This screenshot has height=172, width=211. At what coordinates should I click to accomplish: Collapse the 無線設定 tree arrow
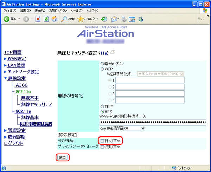5,78
